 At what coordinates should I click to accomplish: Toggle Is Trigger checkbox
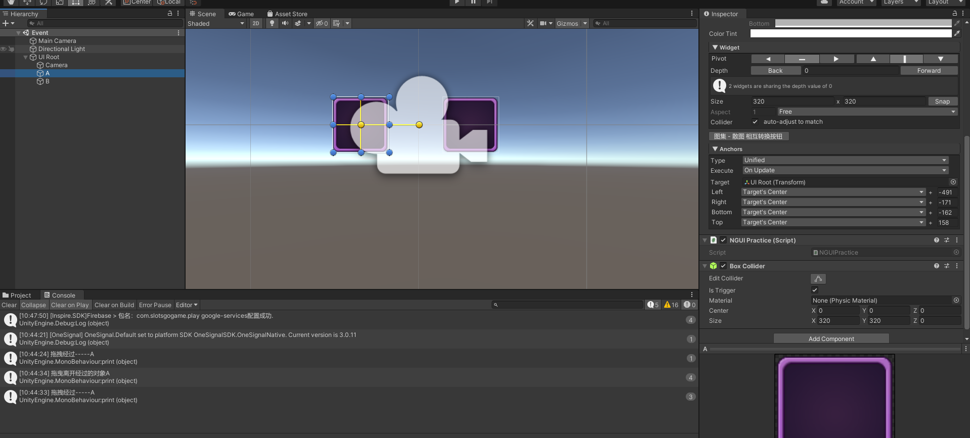[x=815, y=290]
